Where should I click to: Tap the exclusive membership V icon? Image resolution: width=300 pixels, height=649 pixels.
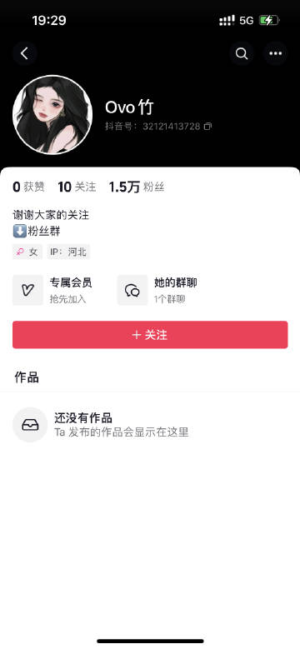tap(27, 290)
